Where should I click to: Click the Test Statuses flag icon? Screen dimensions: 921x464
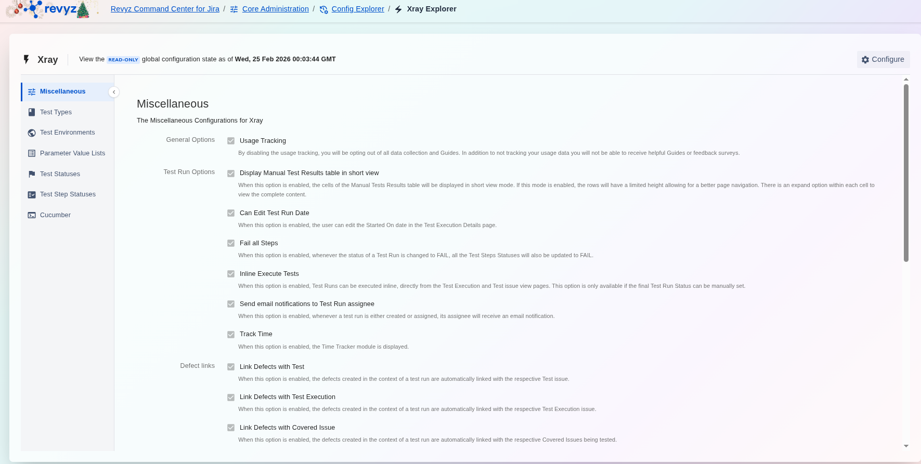[32, 174]
